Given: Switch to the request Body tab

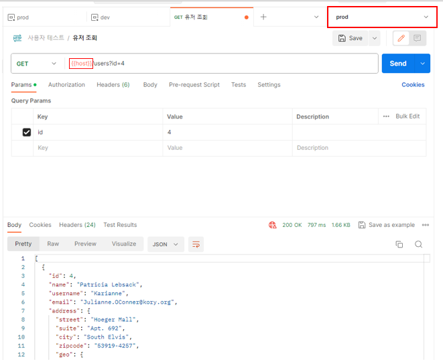Looking at the screenshot, I should (150, 85).
